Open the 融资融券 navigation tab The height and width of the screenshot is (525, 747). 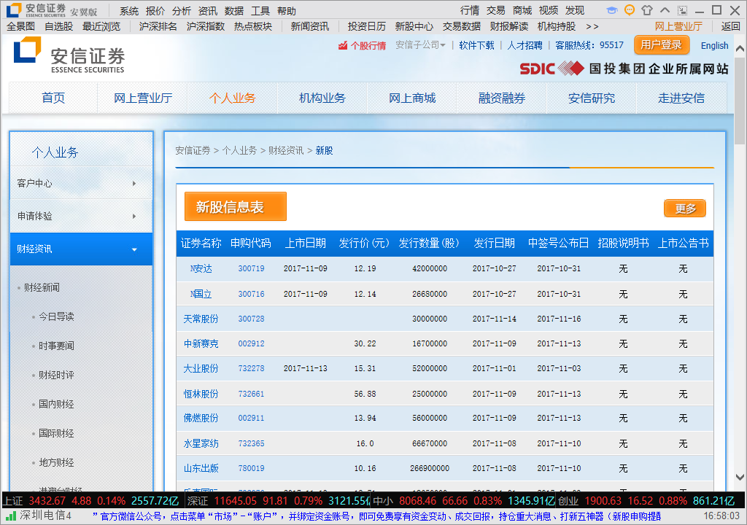pyautogui.click(x=502, y=98)
